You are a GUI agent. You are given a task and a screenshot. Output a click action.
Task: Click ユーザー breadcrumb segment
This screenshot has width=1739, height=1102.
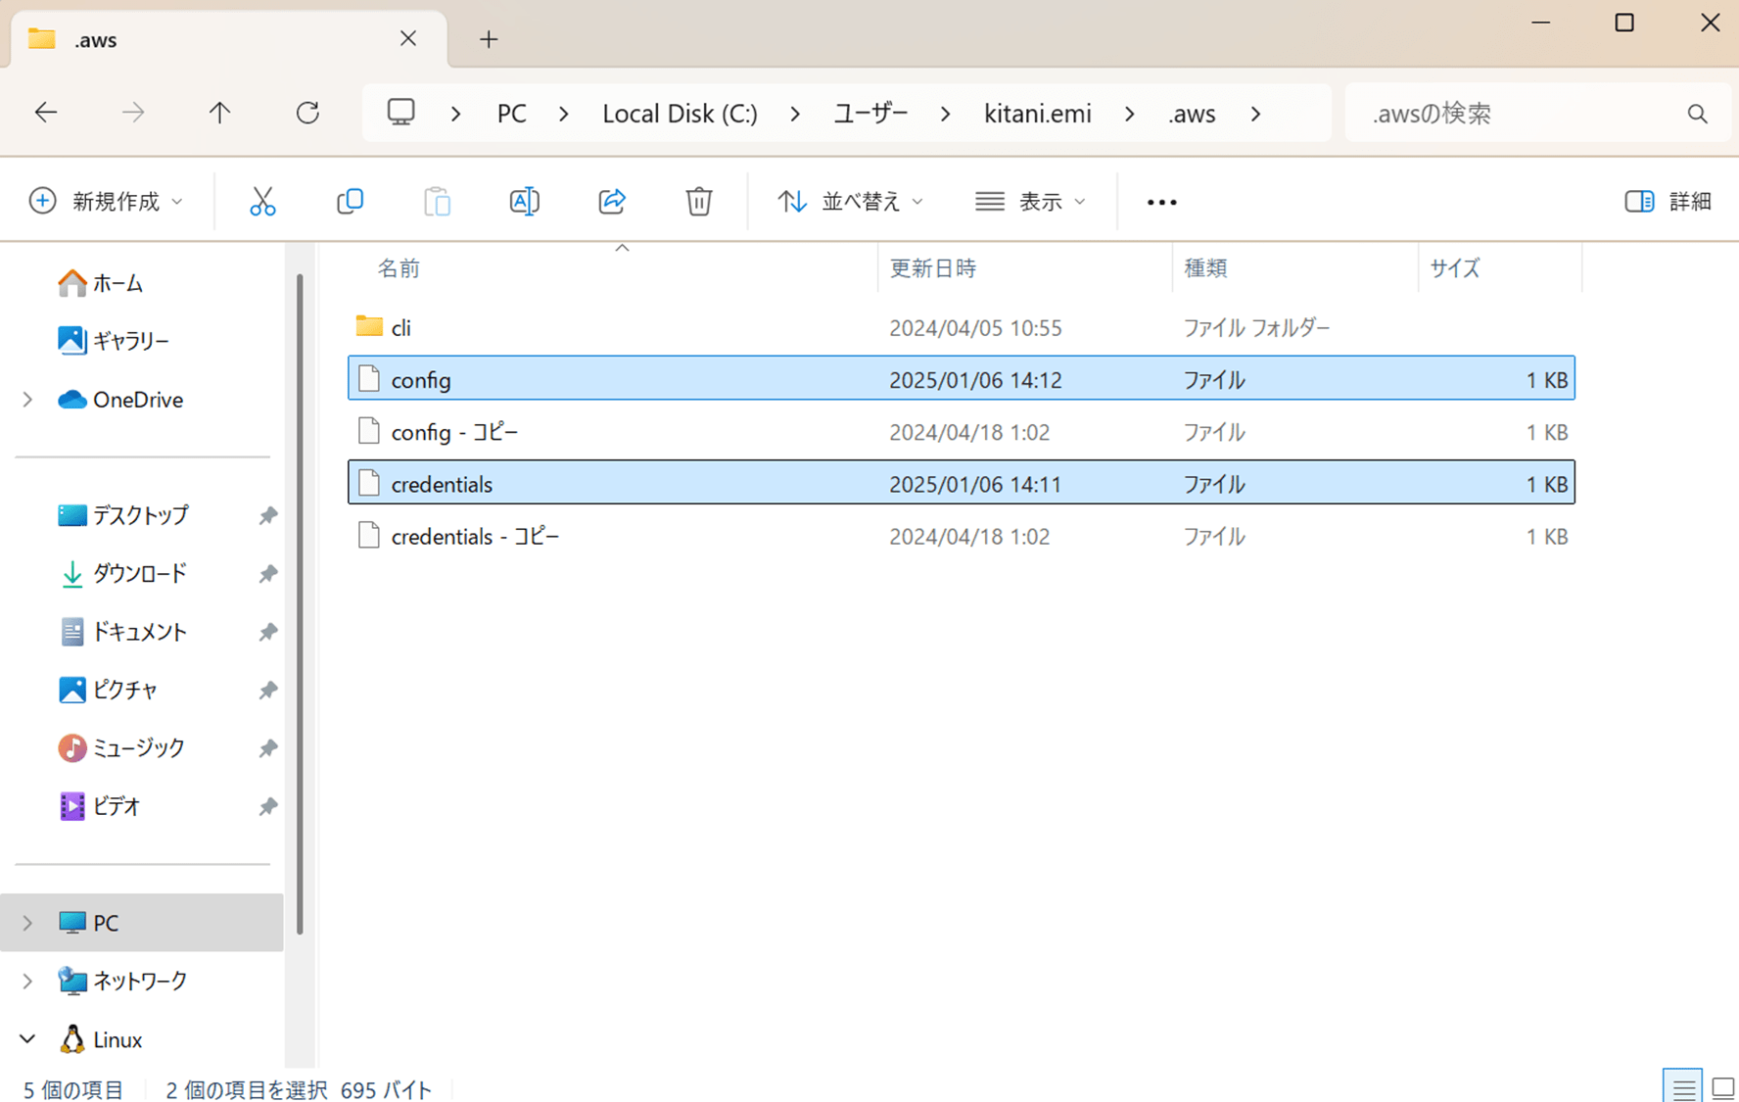coord(870,114)
